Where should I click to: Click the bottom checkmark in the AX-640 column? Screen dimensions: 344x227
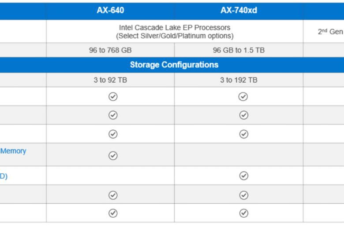(113, 213)
